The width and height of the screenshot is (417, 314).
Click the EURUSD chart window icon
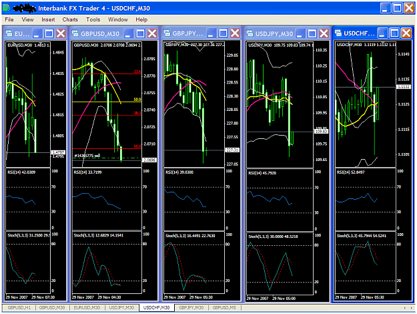(9, 33)
